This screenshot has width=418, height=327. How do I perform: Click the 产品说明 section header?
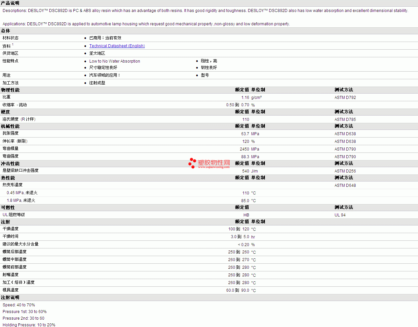[10, 3]
